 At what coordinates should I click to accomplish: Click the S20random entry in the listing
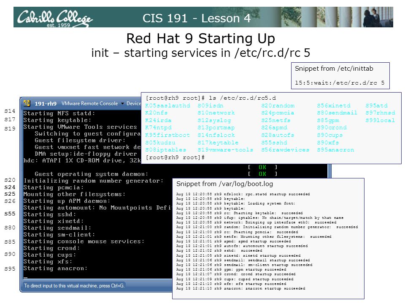(278, 105)
